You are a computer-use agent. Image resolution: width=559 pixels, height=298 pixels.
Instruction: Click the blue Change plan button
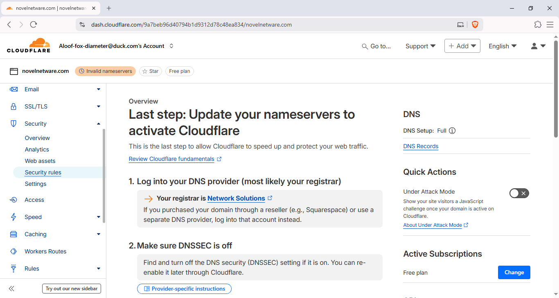point(514,273)
